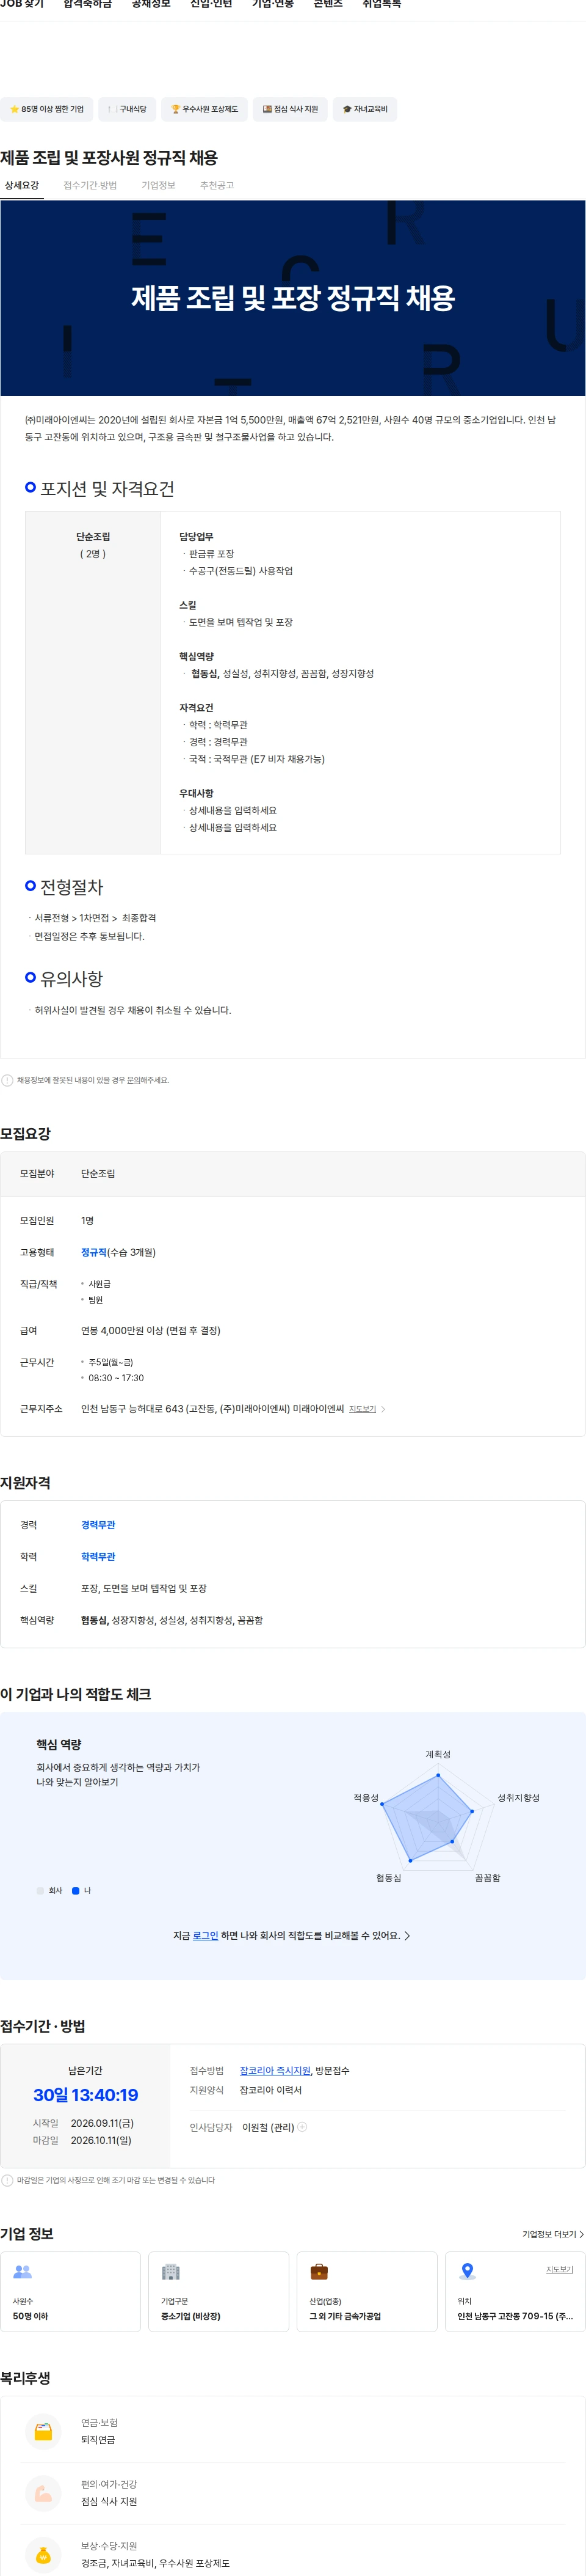Click the 산업(업종) briefcase icon

pos(319,2272)
